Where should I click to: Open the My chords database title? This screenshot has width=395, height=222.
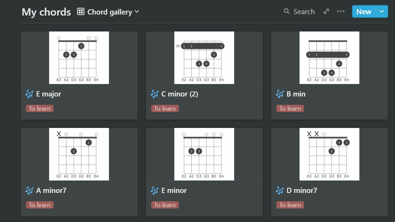[x=46, y=12]
